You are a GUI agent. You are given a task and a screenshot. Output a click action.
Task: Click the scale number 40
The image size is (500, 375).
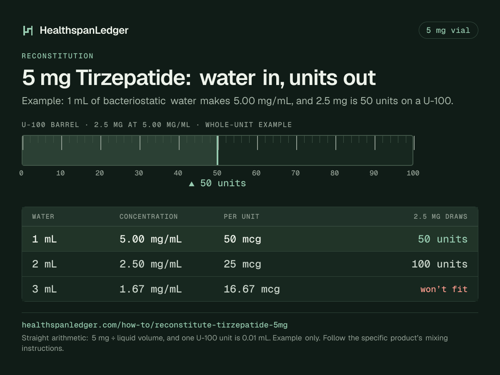(178, 173)
